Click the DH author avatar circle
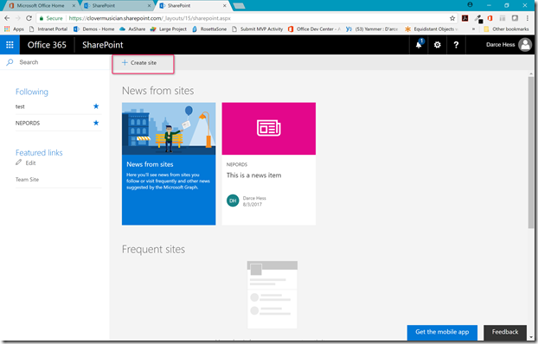Viewport: 538px width, 344px height. [233, 201]
